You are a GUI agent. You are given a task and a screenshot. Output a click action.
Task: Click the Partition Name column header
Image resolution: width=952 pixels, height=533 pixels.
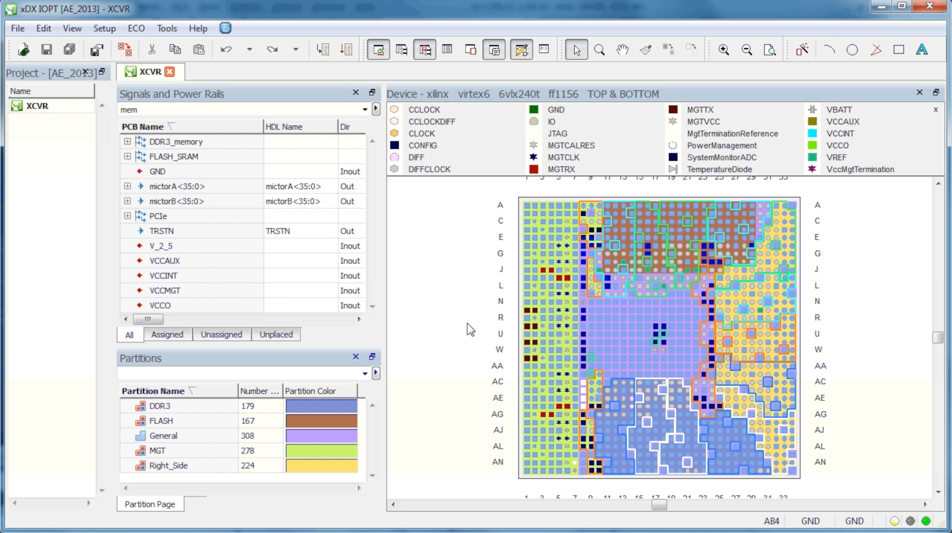153,391
